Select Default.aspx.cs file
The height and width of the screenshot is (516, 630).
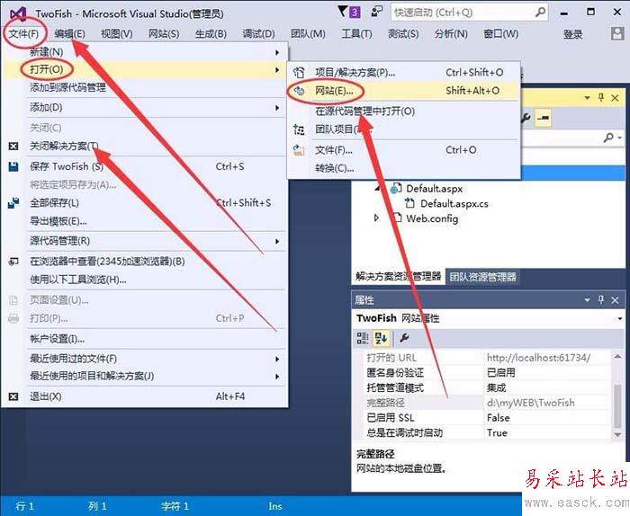454,204
